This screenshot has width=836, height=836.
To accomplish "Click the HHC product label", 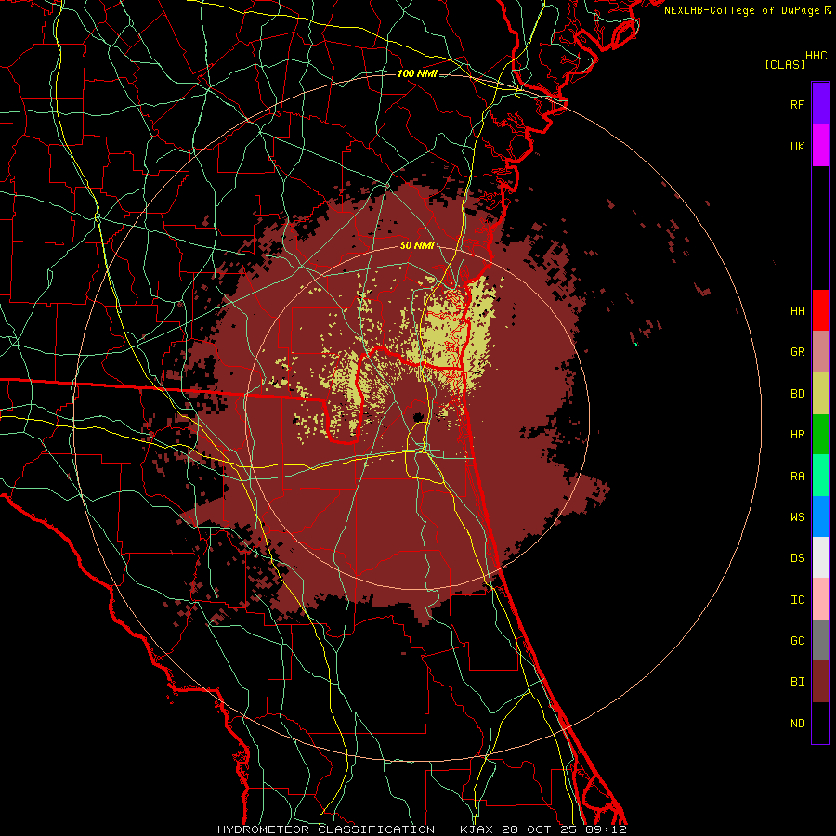I will 816,56.
